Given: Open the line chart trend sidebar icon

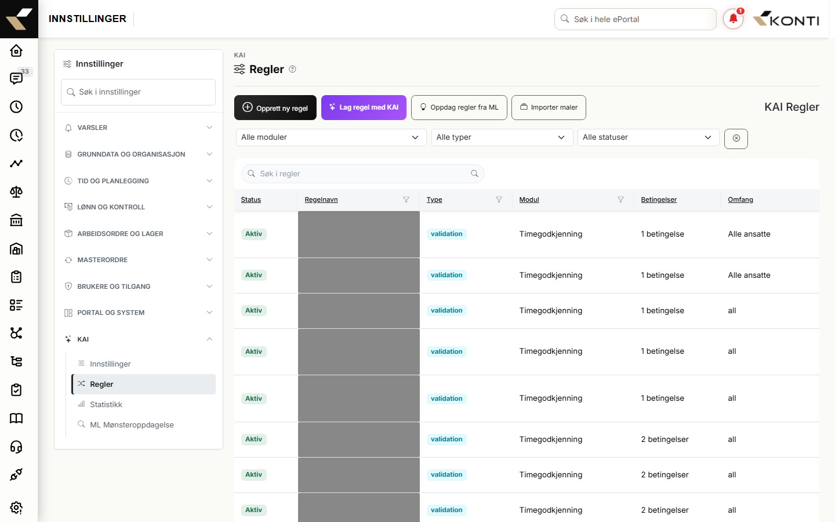Looking at the screenshot, I should 16,164.
